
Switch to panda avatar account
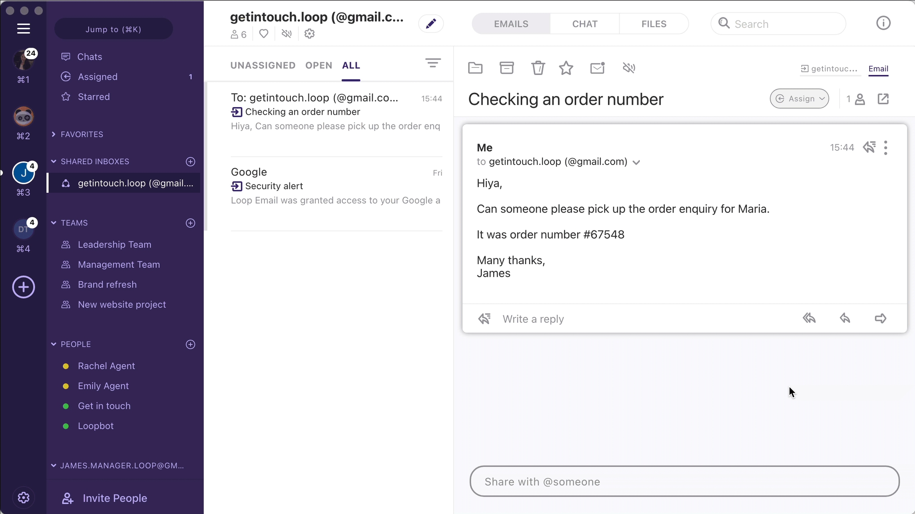23,116
